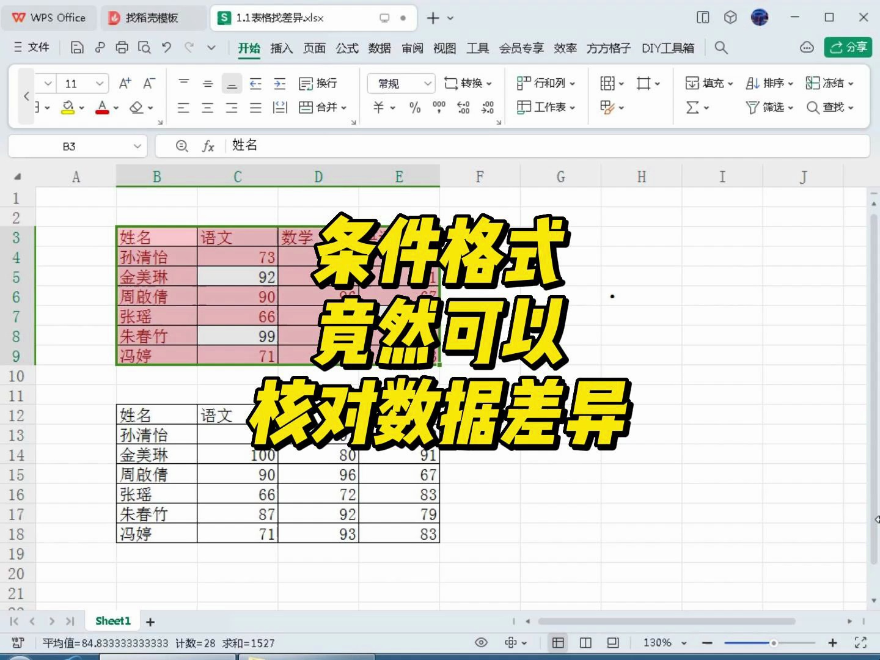The height and width of the screenshot is (660, 880).
Task: Click the Print icon
Action: pos(122,48)
